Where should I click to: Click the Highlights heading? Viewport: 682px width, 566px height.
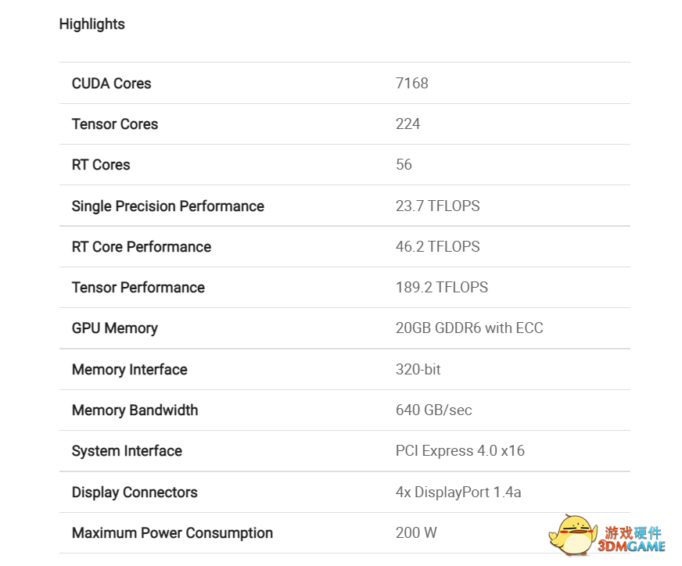tap(92, 24)
